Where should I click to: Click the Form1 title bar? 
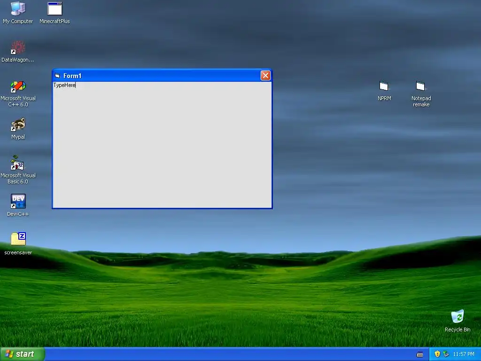(162, 76)
